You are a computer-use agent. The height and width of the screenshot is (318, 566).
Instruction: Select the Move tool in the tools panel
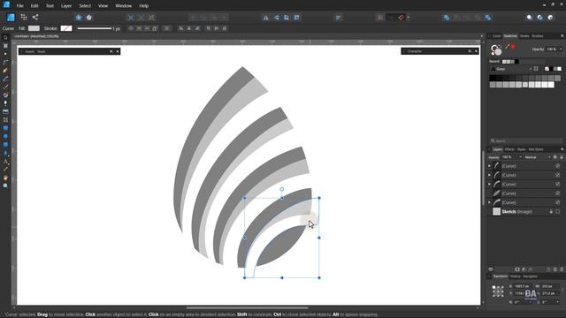[5, 37]
